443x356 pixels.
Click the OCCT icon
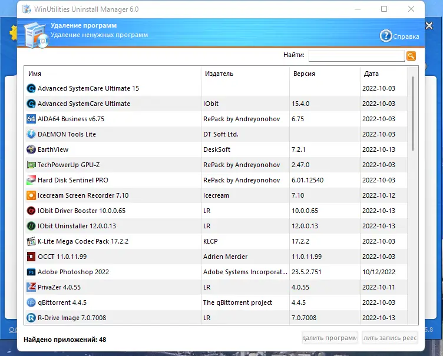pos(31,257)
